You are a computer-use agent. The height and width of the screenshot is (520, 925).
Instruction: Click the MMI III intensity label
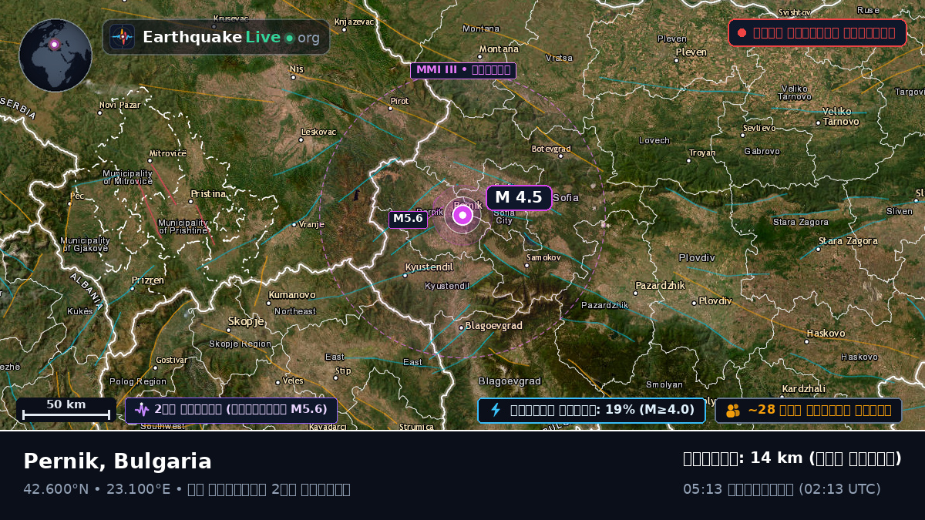[x=463, y=71]
